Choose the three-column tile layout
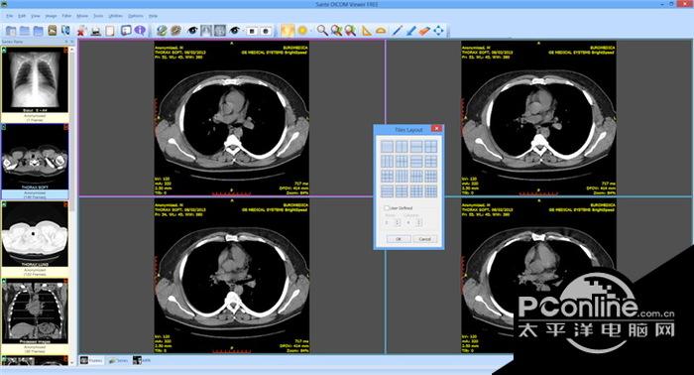The image size is (694, 375). 387,161
